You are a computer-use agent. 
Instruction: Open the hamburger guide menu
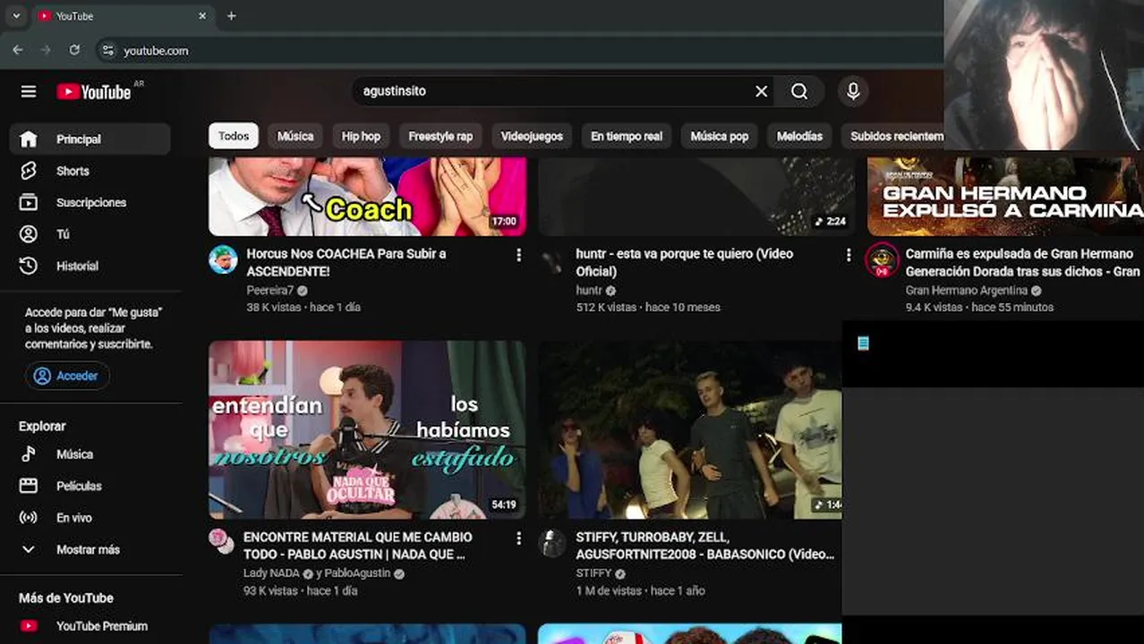pos(29,91)
